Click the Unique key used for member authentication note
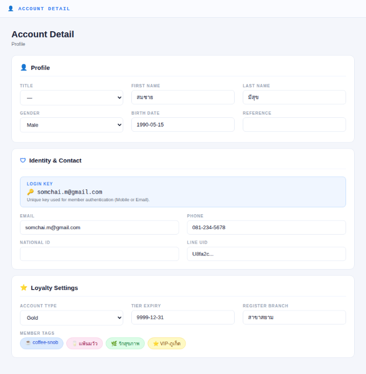Viewport: 366px width, 374px height. (88, 200)
